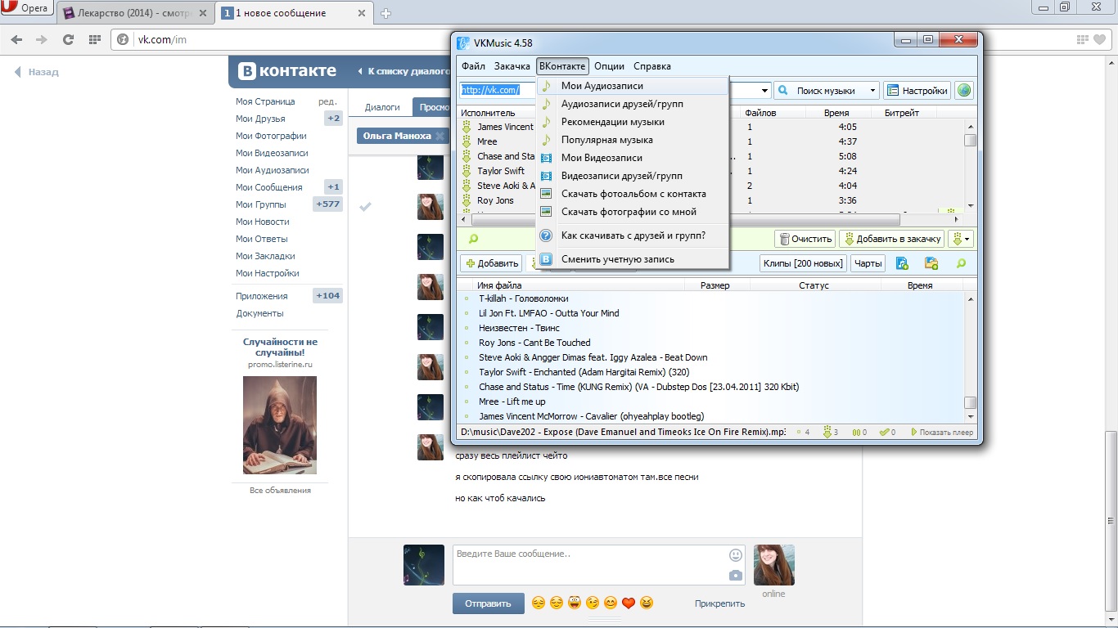Click download arrow icon beside Taylor Swift result
The height and width of the screenshot is (628, 1118).
point(467,171)
